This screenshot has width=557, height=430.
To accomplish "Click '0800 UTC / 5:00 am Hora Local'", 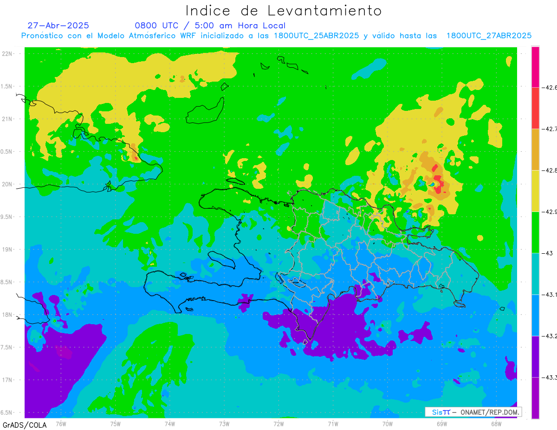I will [210, 26].
